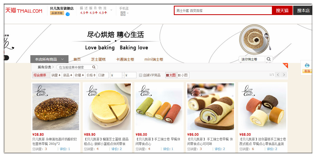
Task: Enable the 店铺VIP商品 checkbox
Action: pyautogui.click(x=141, y=75)
